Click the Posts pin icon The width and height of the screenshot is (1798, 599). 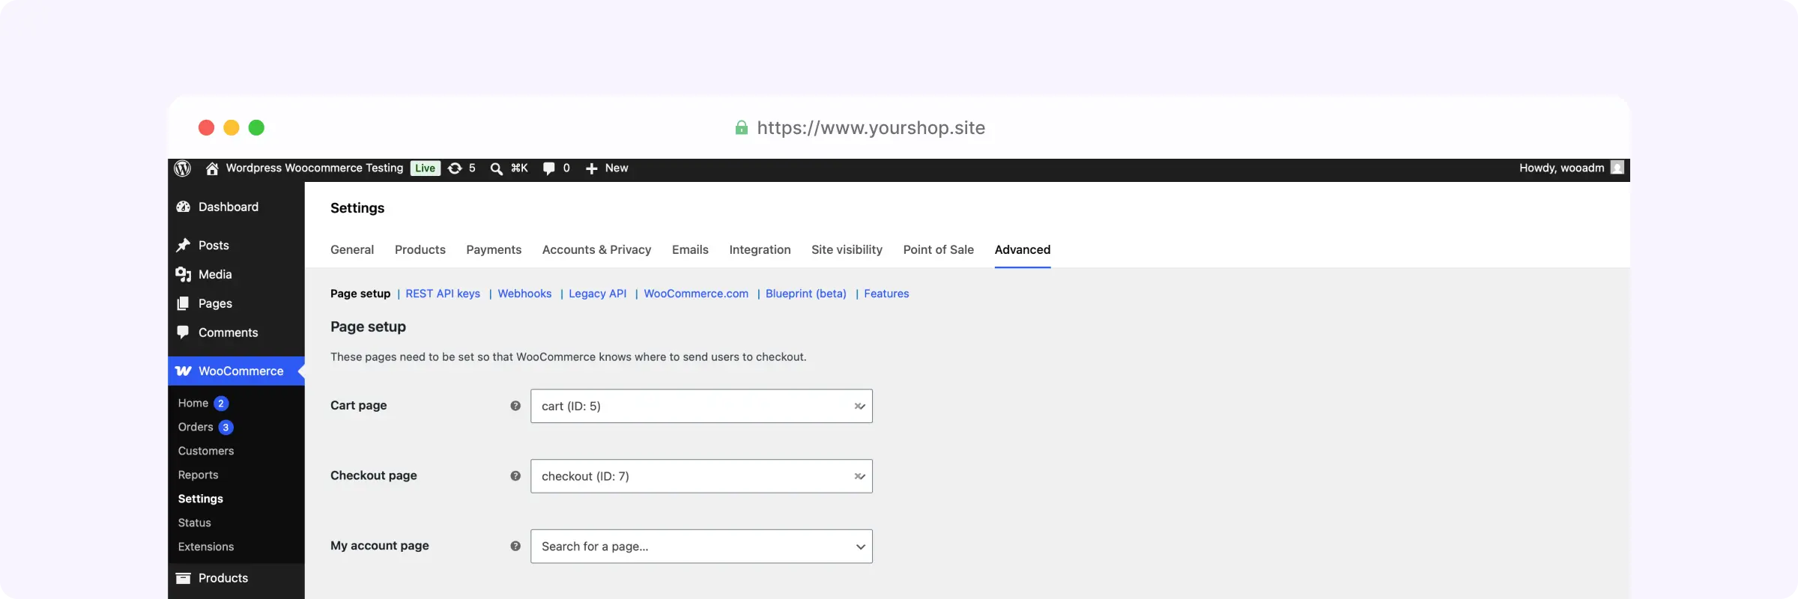183,245
